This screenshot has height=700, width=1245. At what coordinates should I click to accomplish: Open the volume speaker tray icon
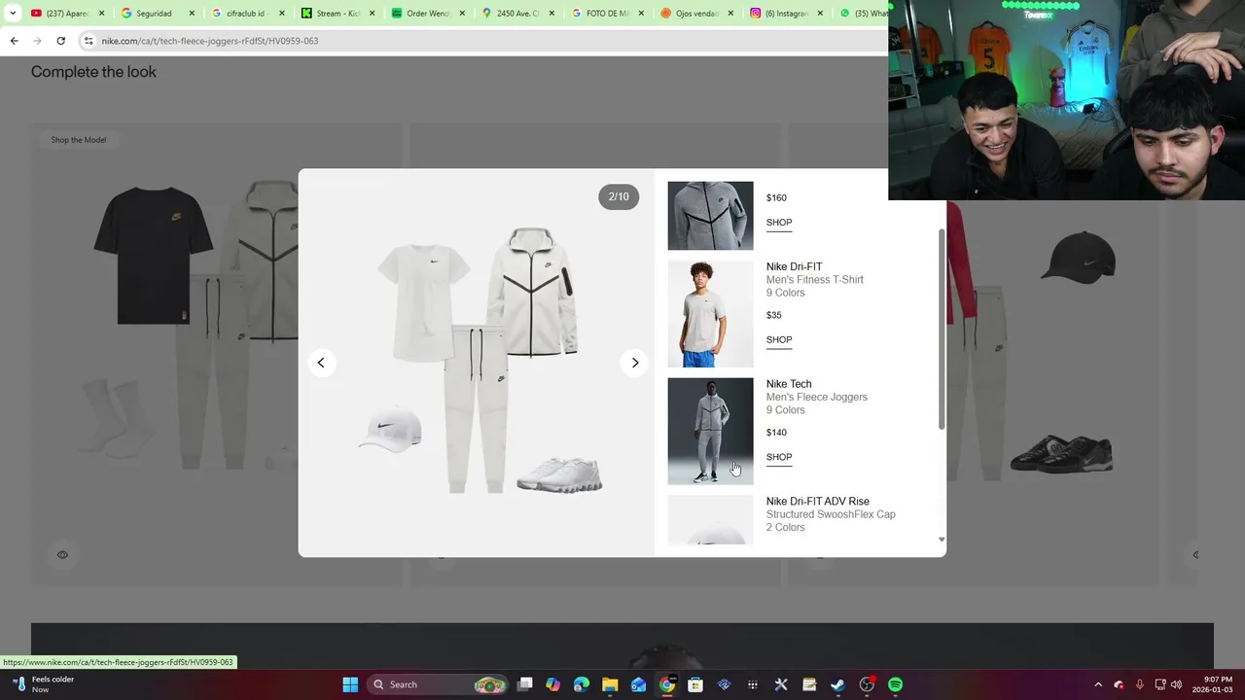tap(1176, 684)
